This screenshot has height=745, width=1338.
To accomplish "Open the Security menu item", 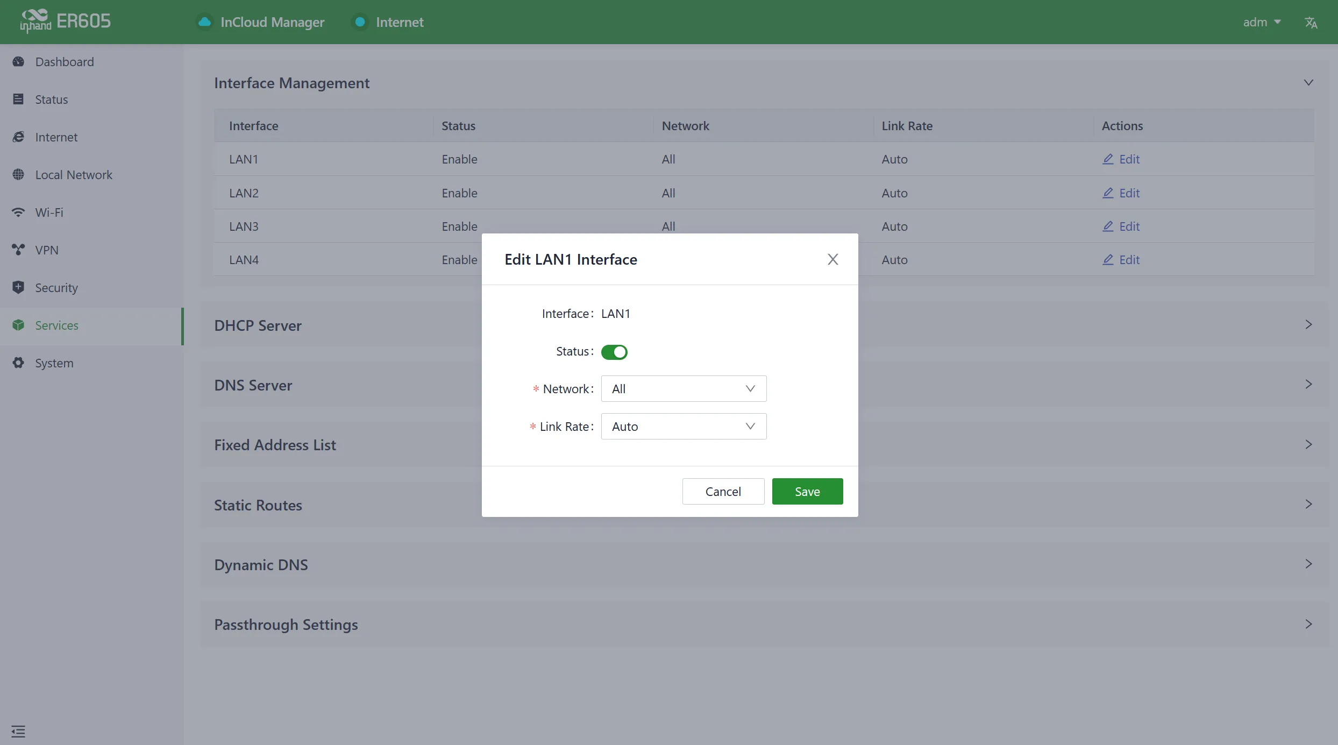I will click(x=91, y=288).
